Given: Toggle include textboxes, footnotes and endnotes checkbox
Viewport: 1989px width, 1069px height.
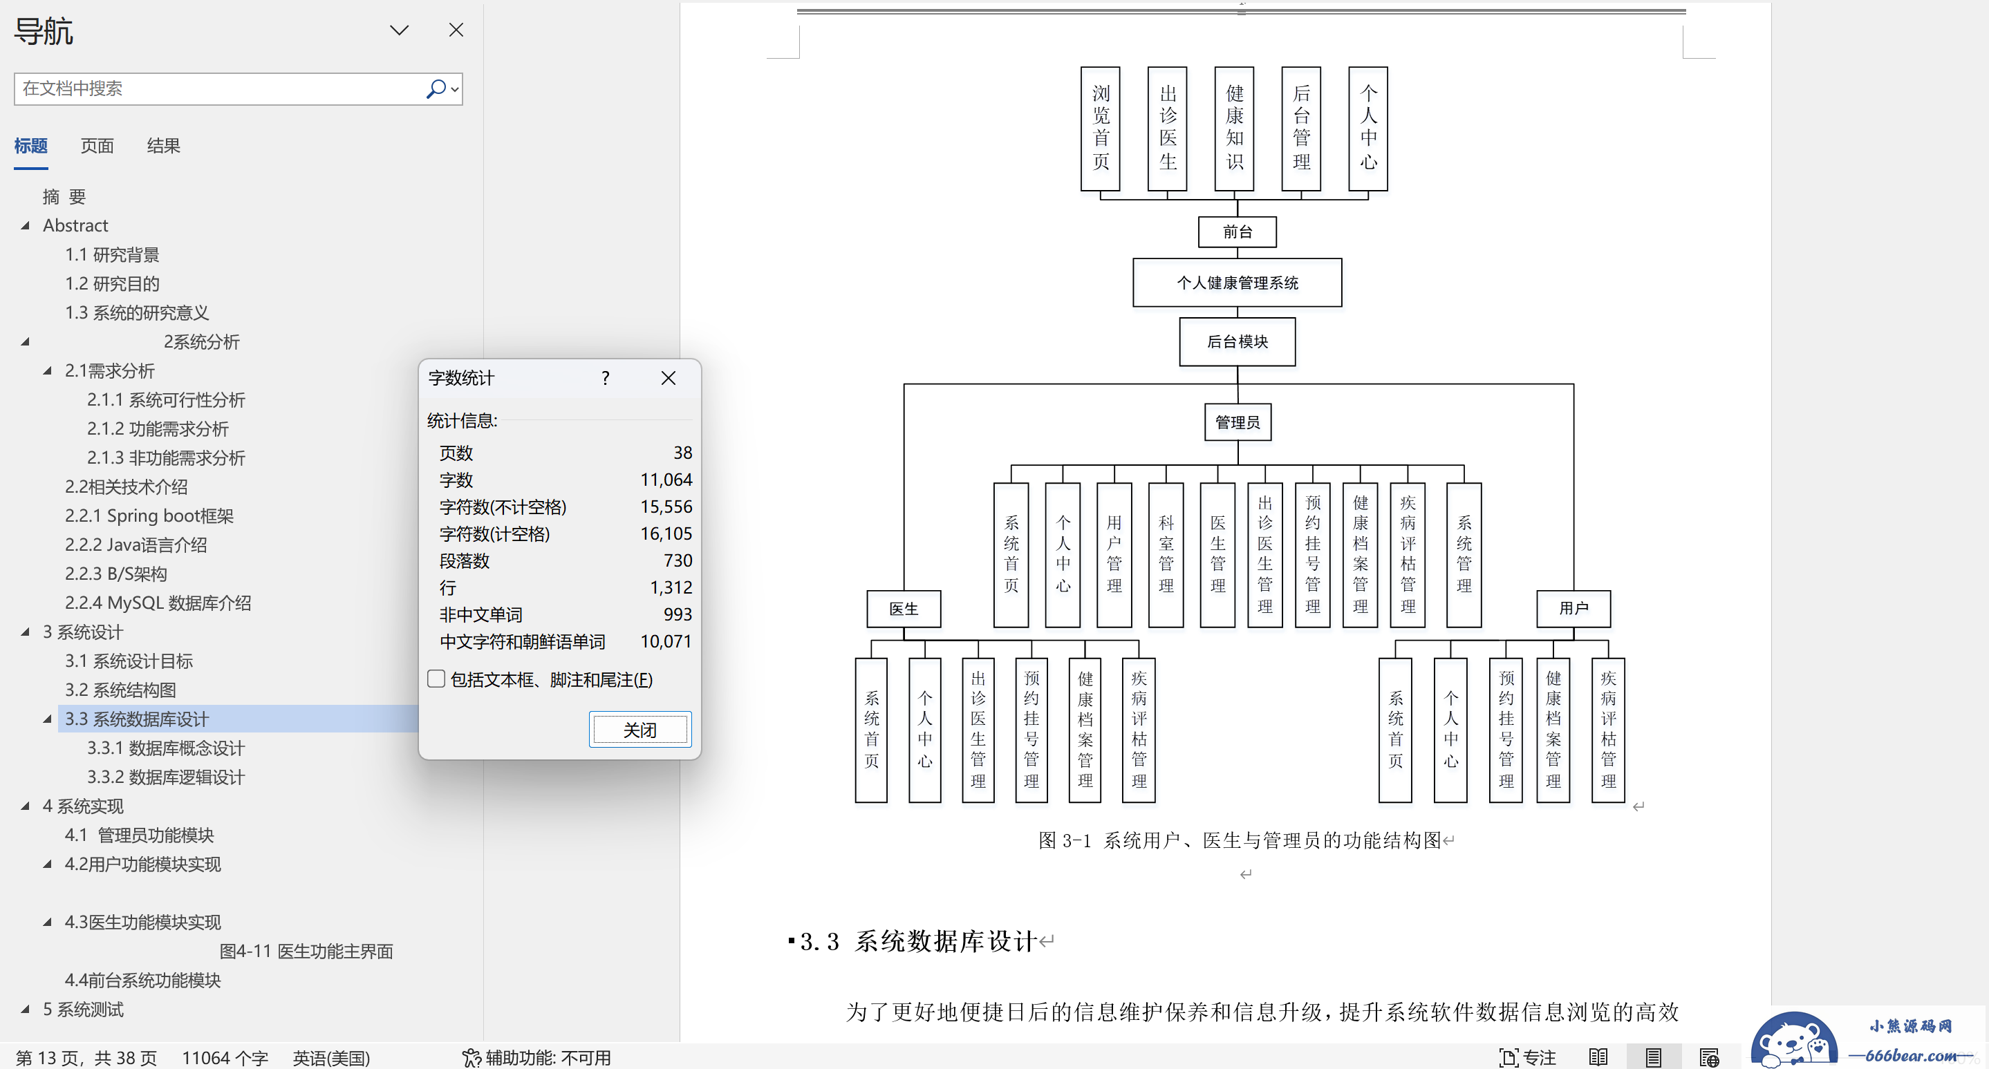Looking at the screenshot, I should [x=436, y=679].
